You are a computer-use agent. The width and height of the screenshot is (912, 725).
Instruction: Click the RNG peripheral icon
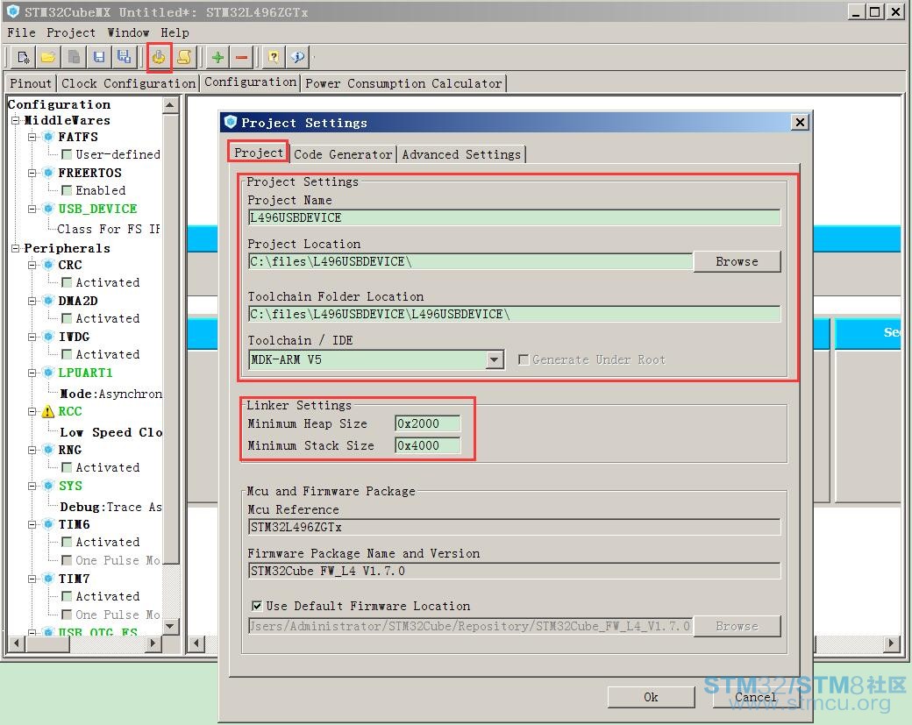click(48, 450)
